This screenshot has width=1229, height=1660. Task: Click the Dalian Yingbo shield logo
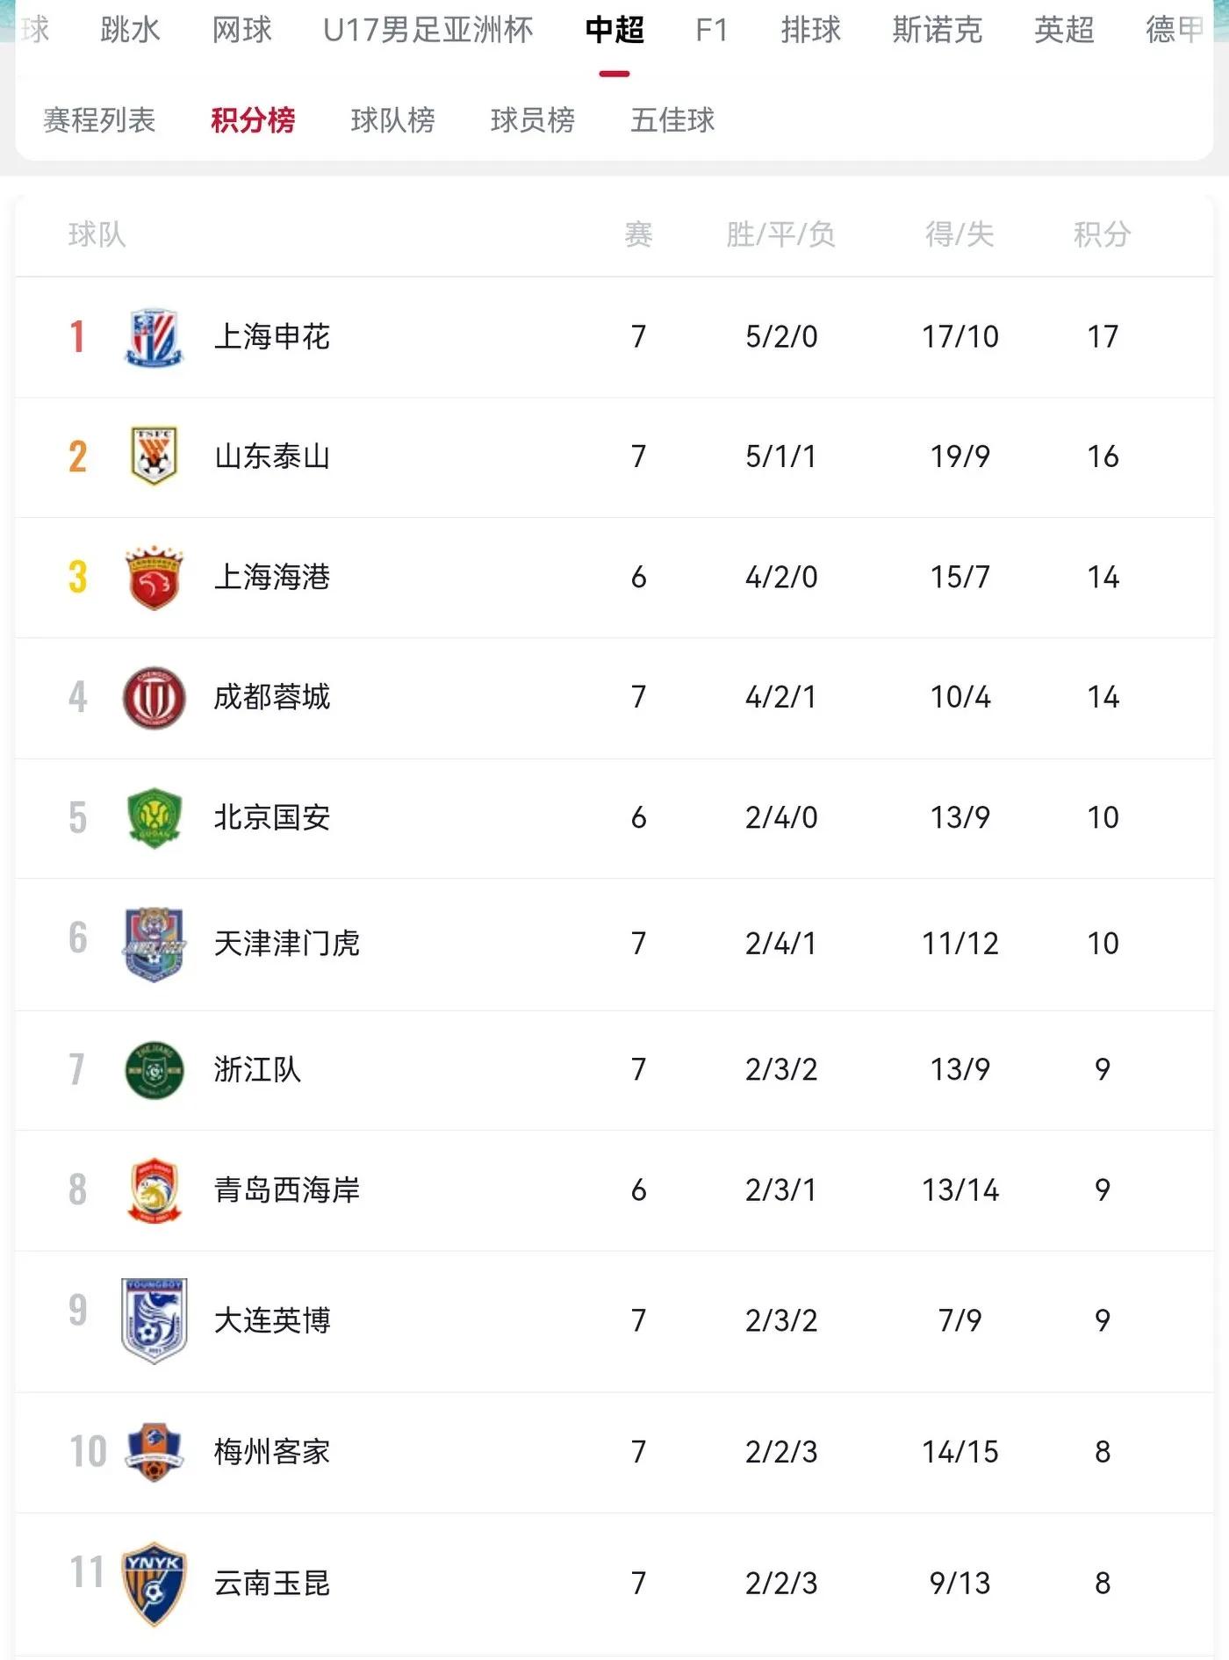[x=154, y=1320]
